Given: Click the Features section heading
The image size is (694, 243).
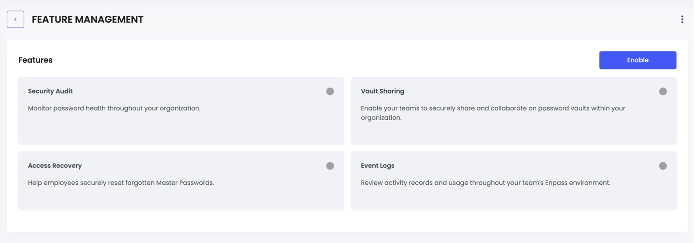Looking at the screenshot, I should [x=35, y=60].
